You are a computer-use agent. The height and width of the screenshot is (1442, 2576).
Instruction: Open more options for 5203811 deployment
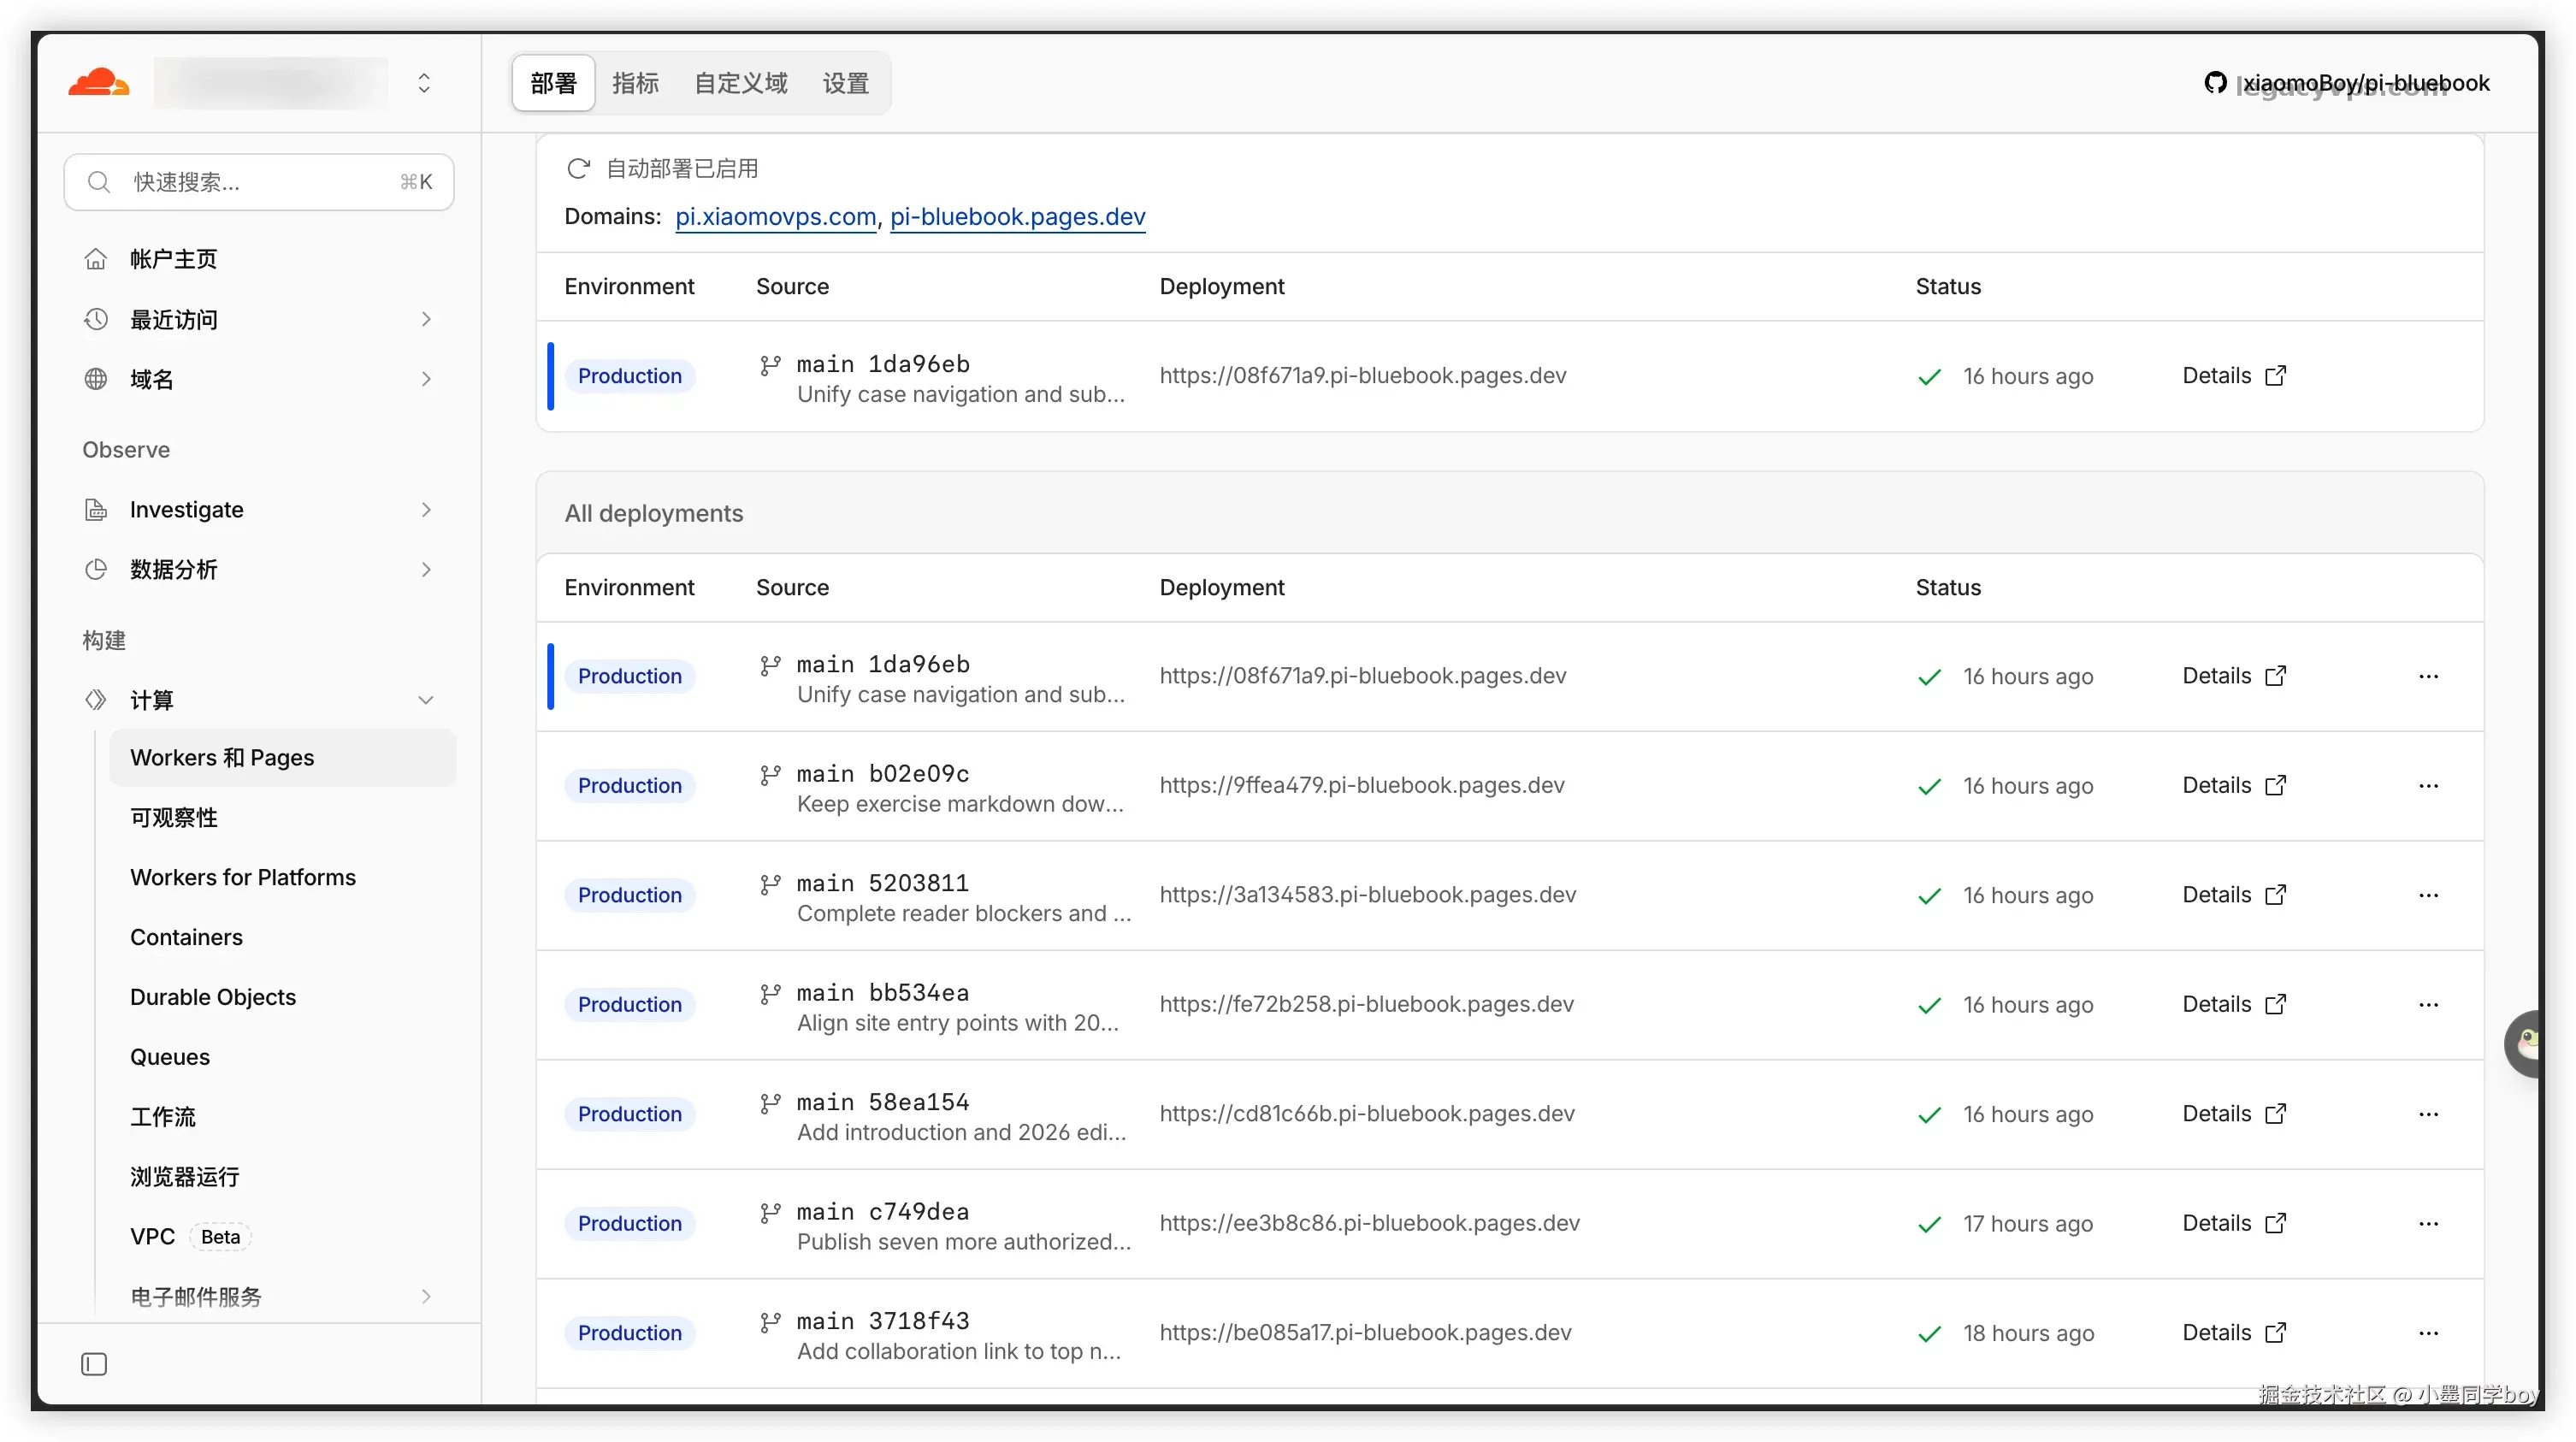(2429, 896)
